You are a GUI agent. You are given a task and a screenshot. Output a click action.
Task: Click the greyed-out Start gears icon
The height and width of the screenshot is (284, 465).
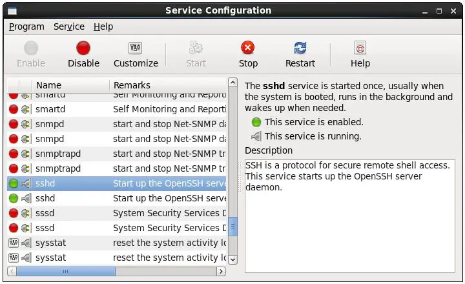[196, 48]
